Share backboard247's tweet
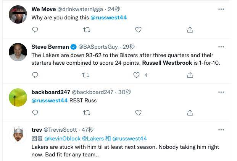 (190, 112)
